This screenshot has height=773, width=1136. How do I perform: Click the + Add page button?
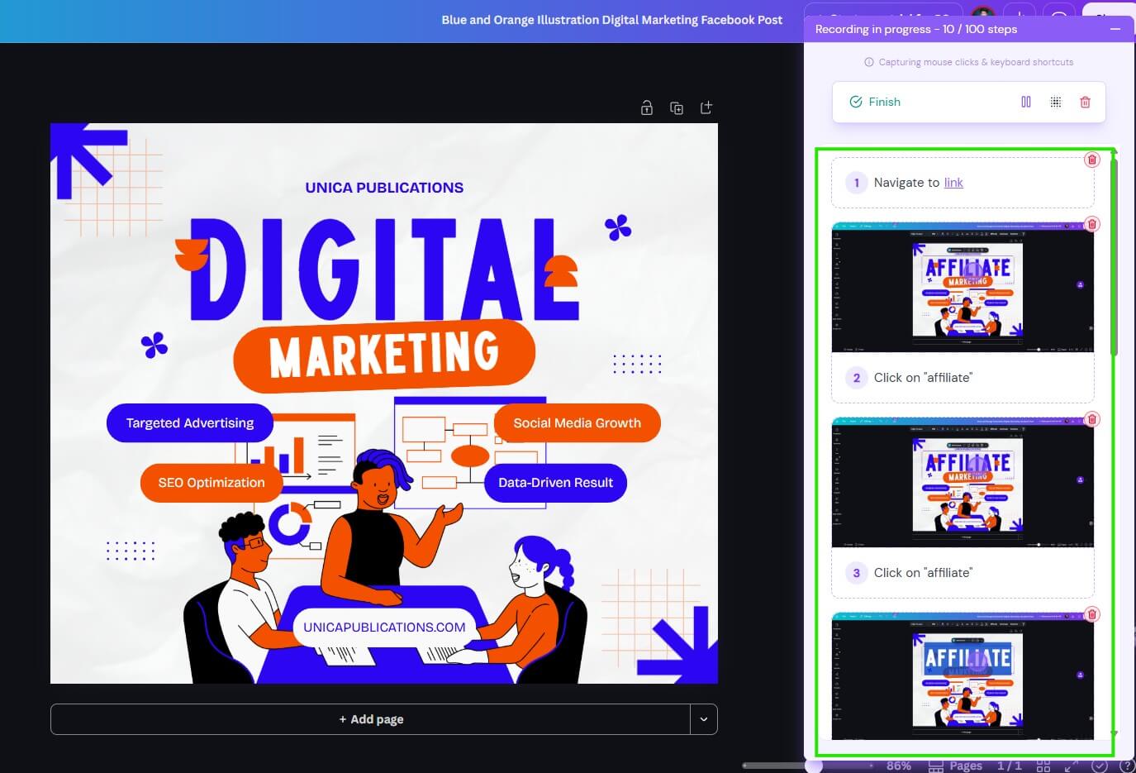(370, 719)
